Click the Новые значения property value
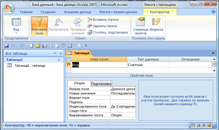219x130 pixels. click(123, 93)
